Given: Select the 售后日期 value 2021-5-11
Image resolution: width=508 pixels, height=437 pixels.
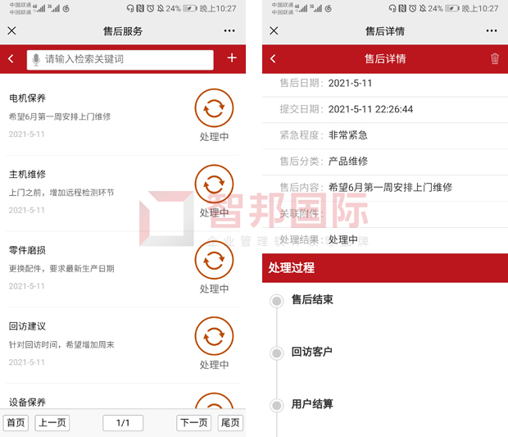Looking at the screenshot, I should pyautogui.click(x=350, y=84).
